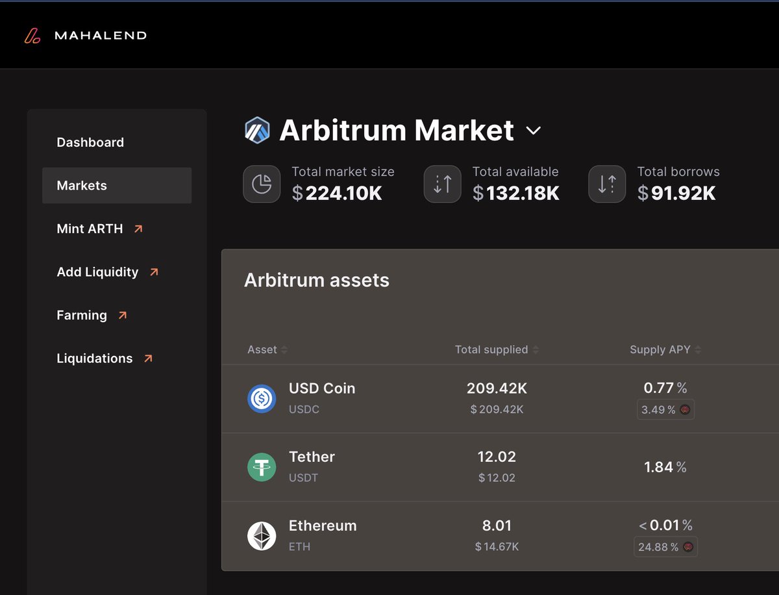Click the reward icon in the 3.49% badge
The image size is (779, 595).
(x=685, y=410)
